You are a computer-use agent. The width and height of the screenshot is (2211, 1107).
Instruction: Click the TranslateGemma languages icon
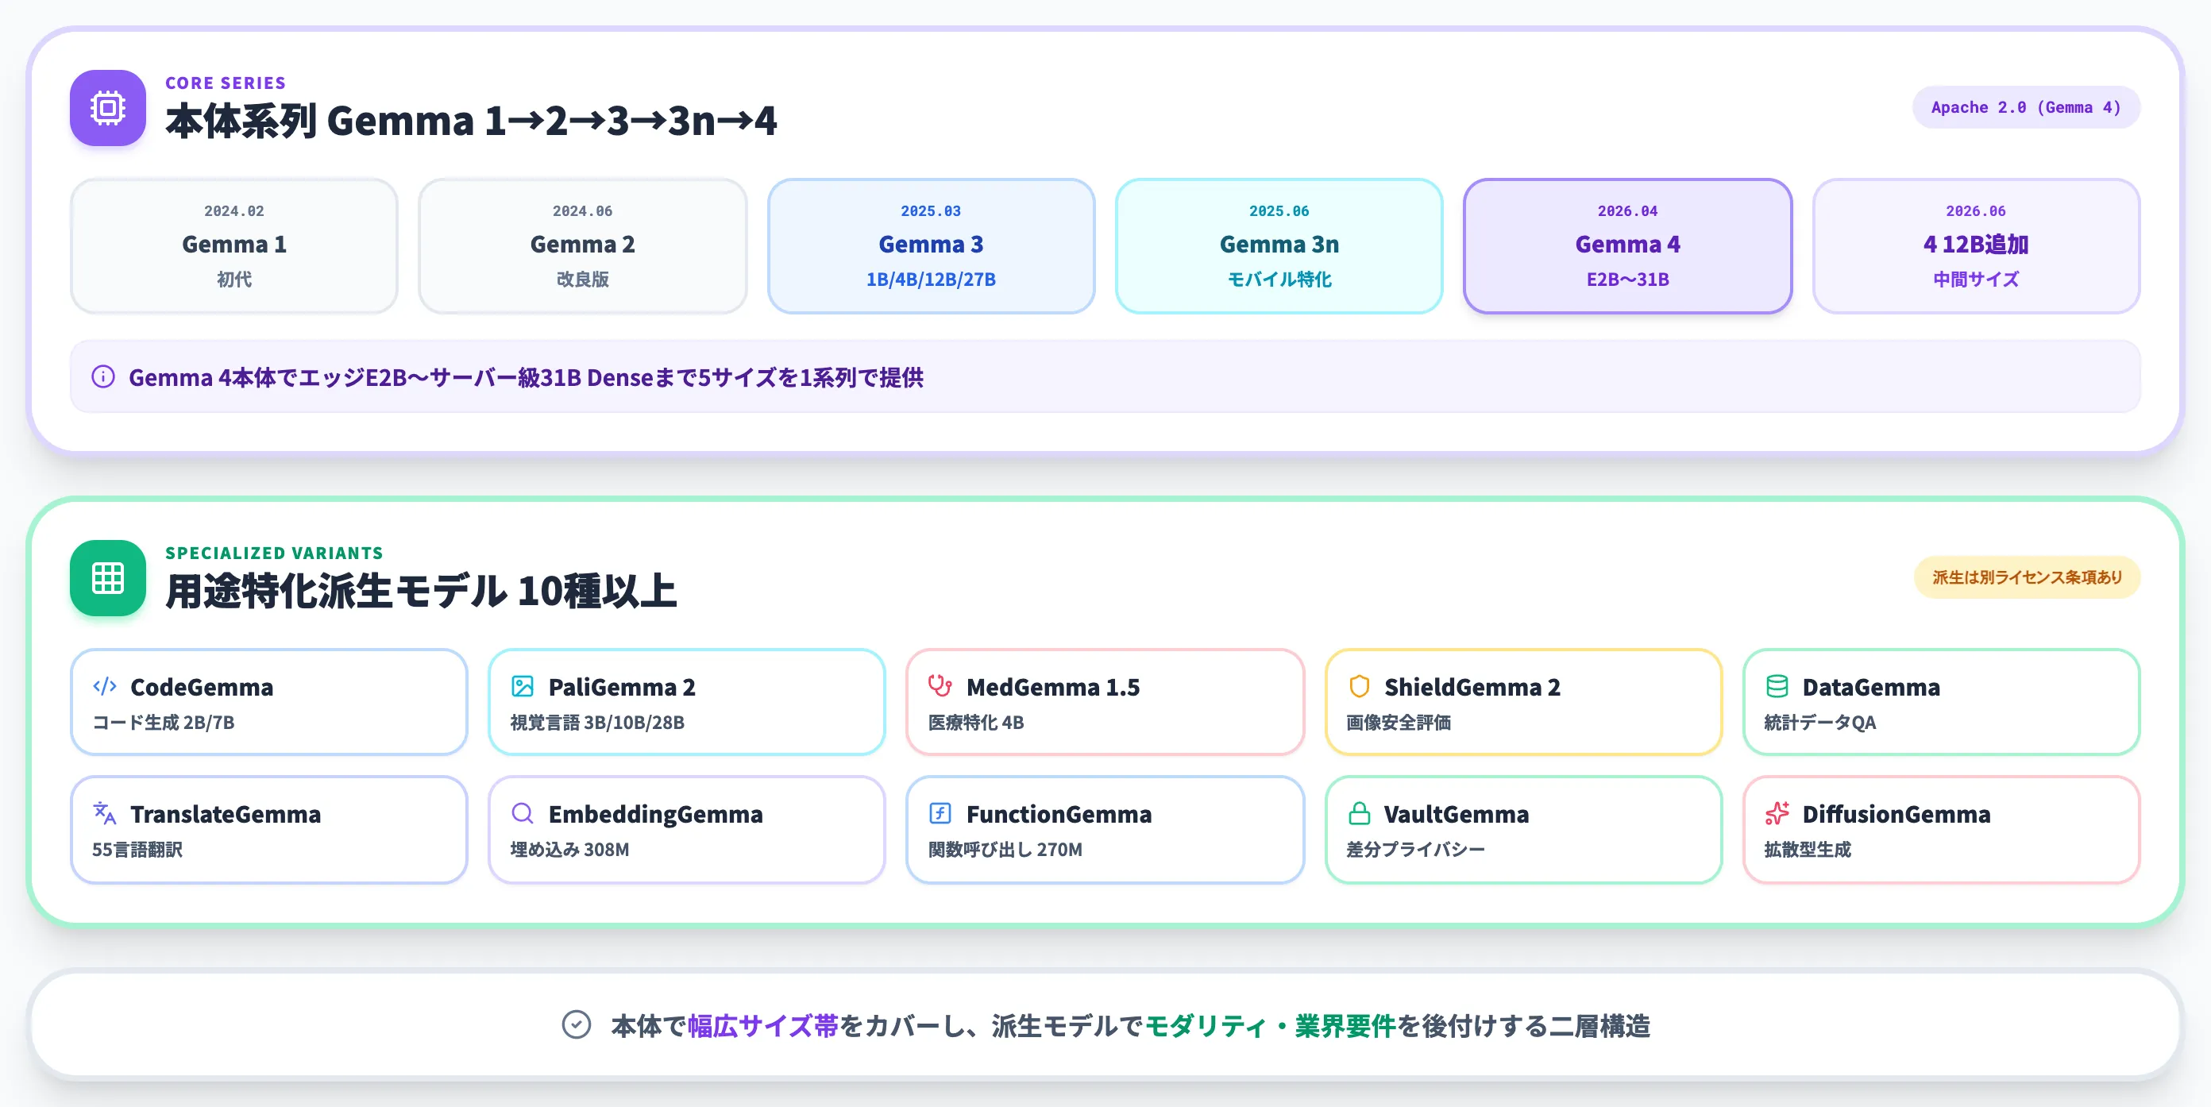(x=105, y=812)
